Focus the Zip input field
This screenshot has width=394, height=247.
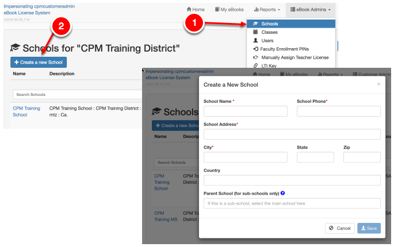tap(362, 157)
